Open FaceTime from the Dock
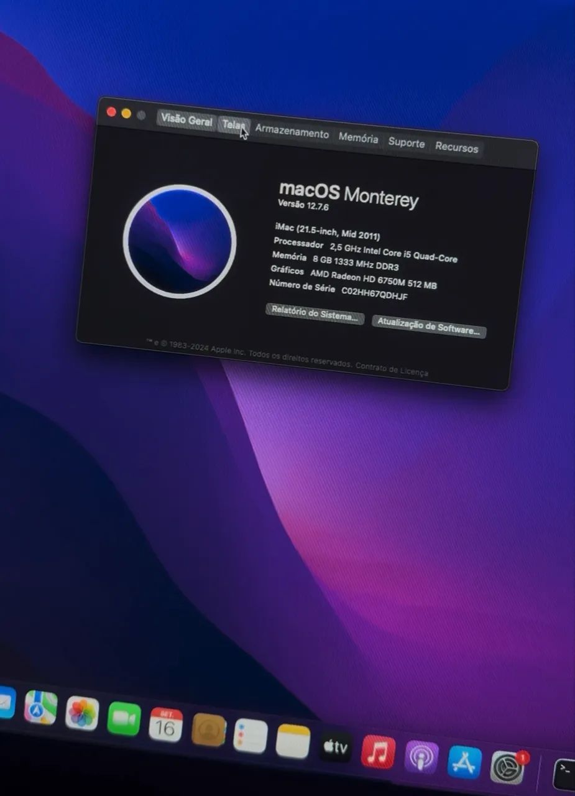 pyautogui.click(x=124, y=719)
